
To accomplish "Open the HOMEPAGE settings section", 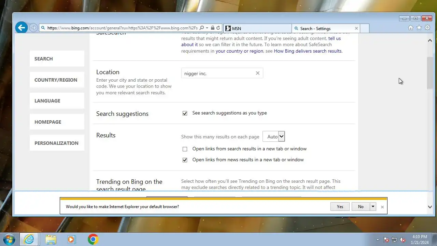I will (57, 122).
